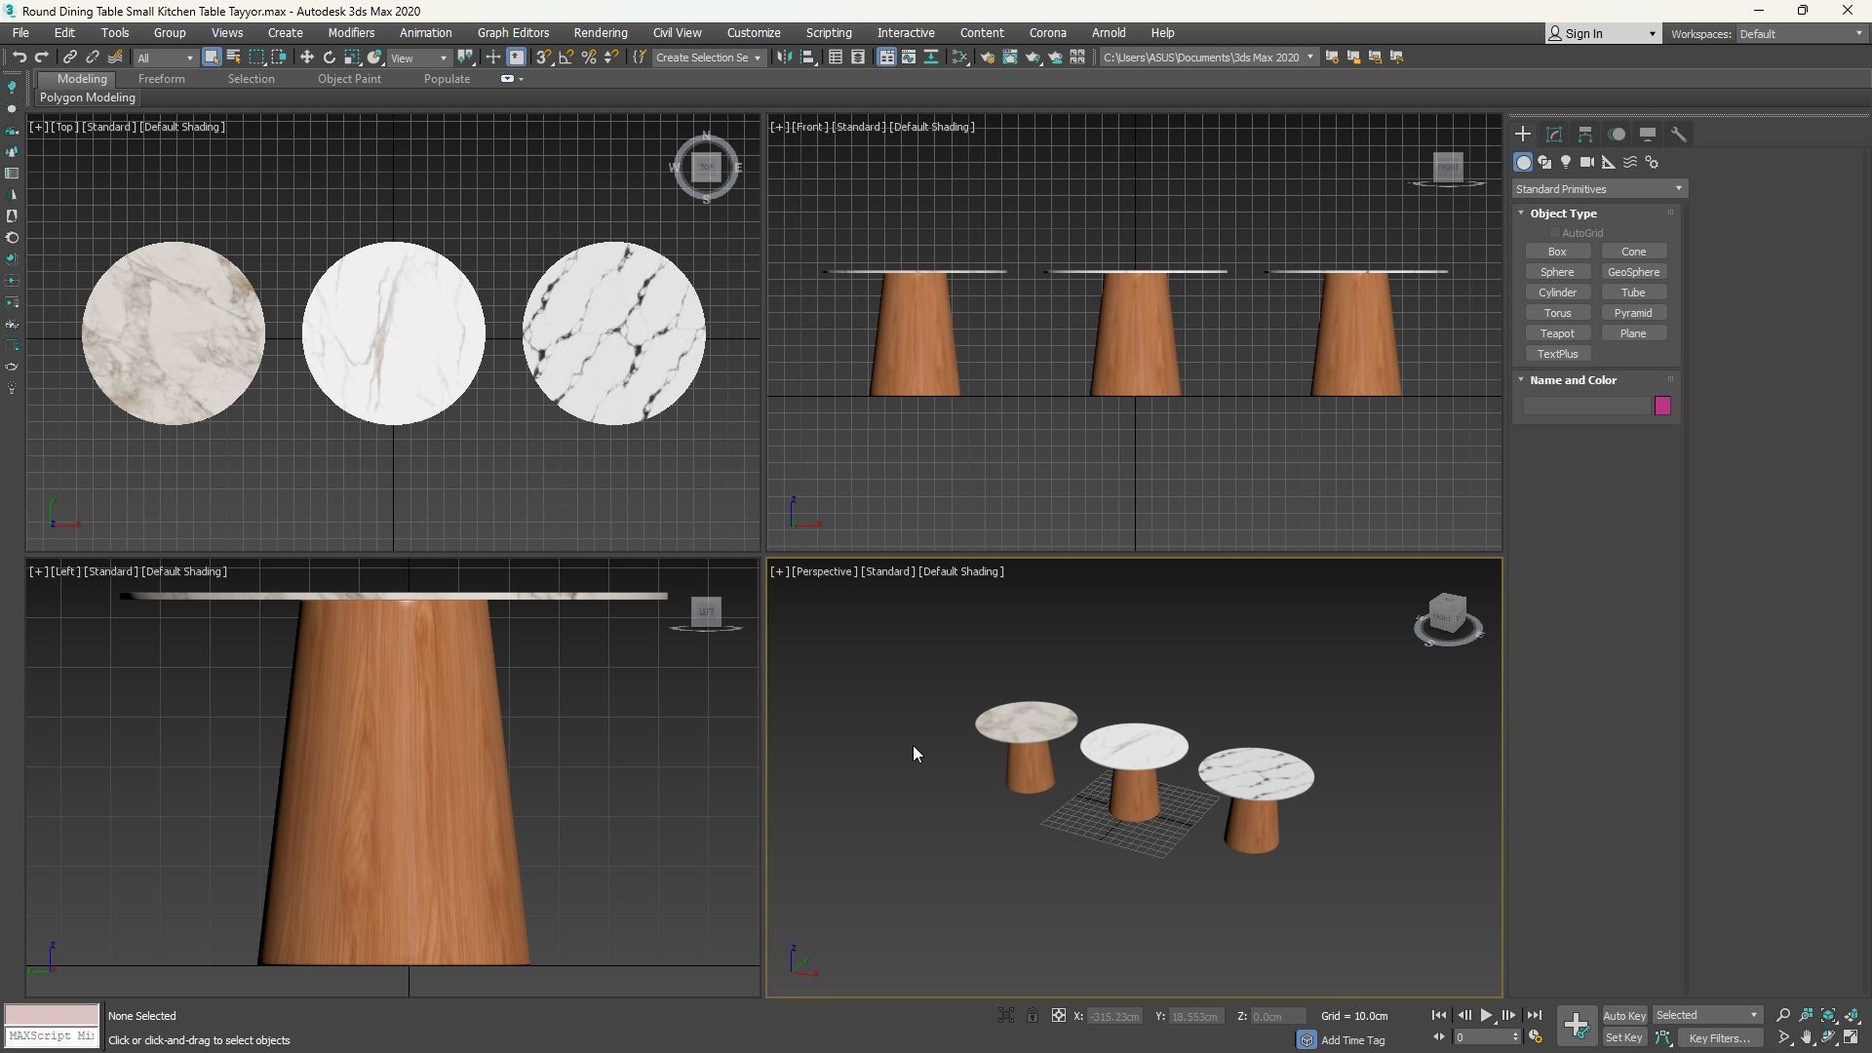Select the Systems category icon
The width and height of the screenshot is (1872, 1053).
[x=1652, y=163]
